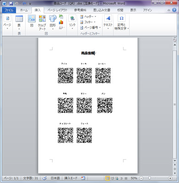Viewport: 179px width, 183px height.
Task: Click the zoom slider handle
Action: (150, 178)
